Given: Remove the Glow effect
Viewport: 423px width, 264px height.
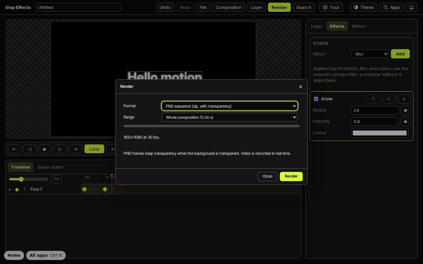Looking at the screenshot, I should 404,99.
